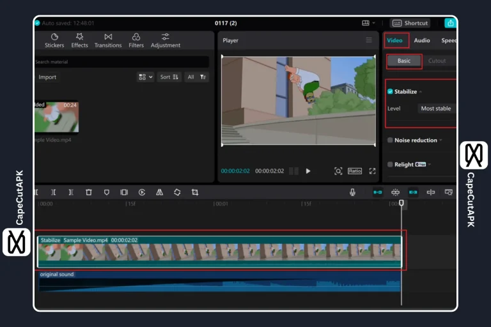This screenshot has height=327, width=491.
Task: Click the Search material field
Action: coord(121,62)
